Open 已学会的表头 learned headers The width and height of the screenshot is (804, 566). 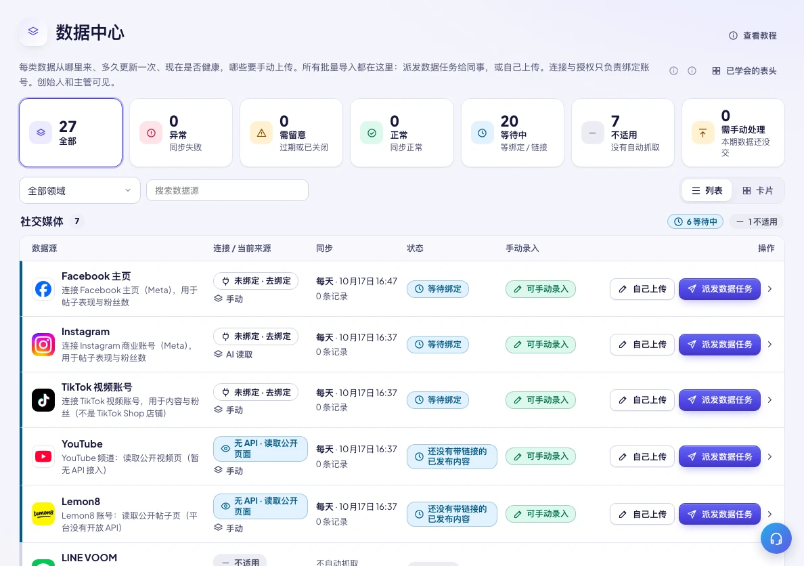click(x=744, y=71)
